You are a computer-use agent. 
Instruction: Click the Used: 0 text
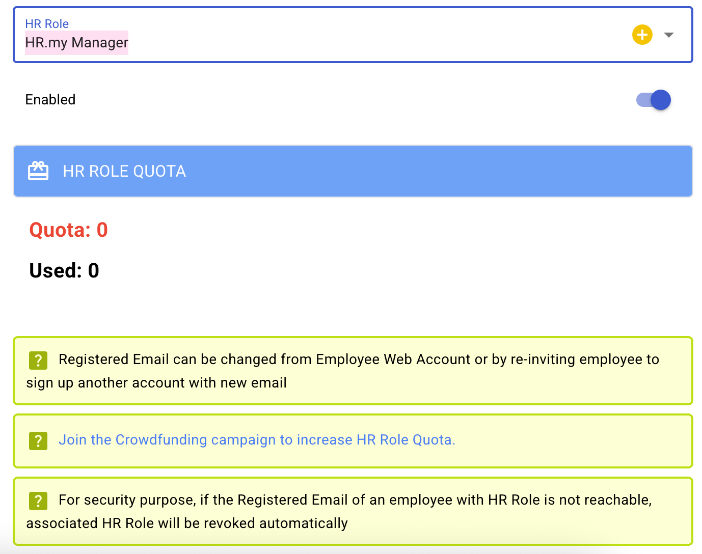pos(64,271)
